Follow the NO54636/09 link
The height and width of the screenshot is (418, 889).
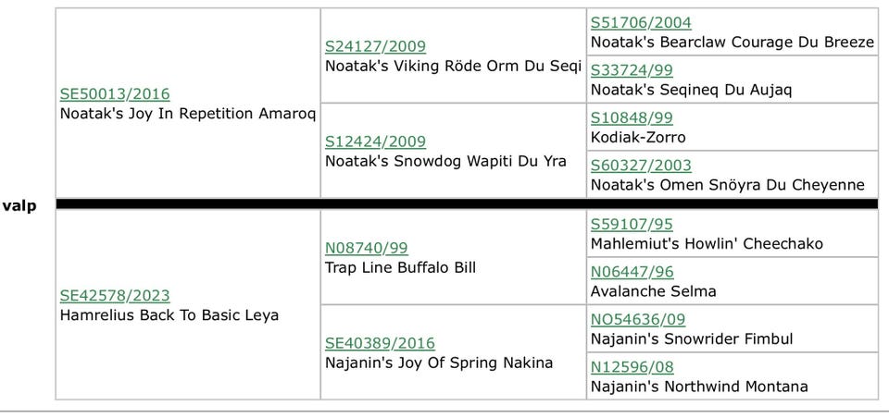point(638,319)
